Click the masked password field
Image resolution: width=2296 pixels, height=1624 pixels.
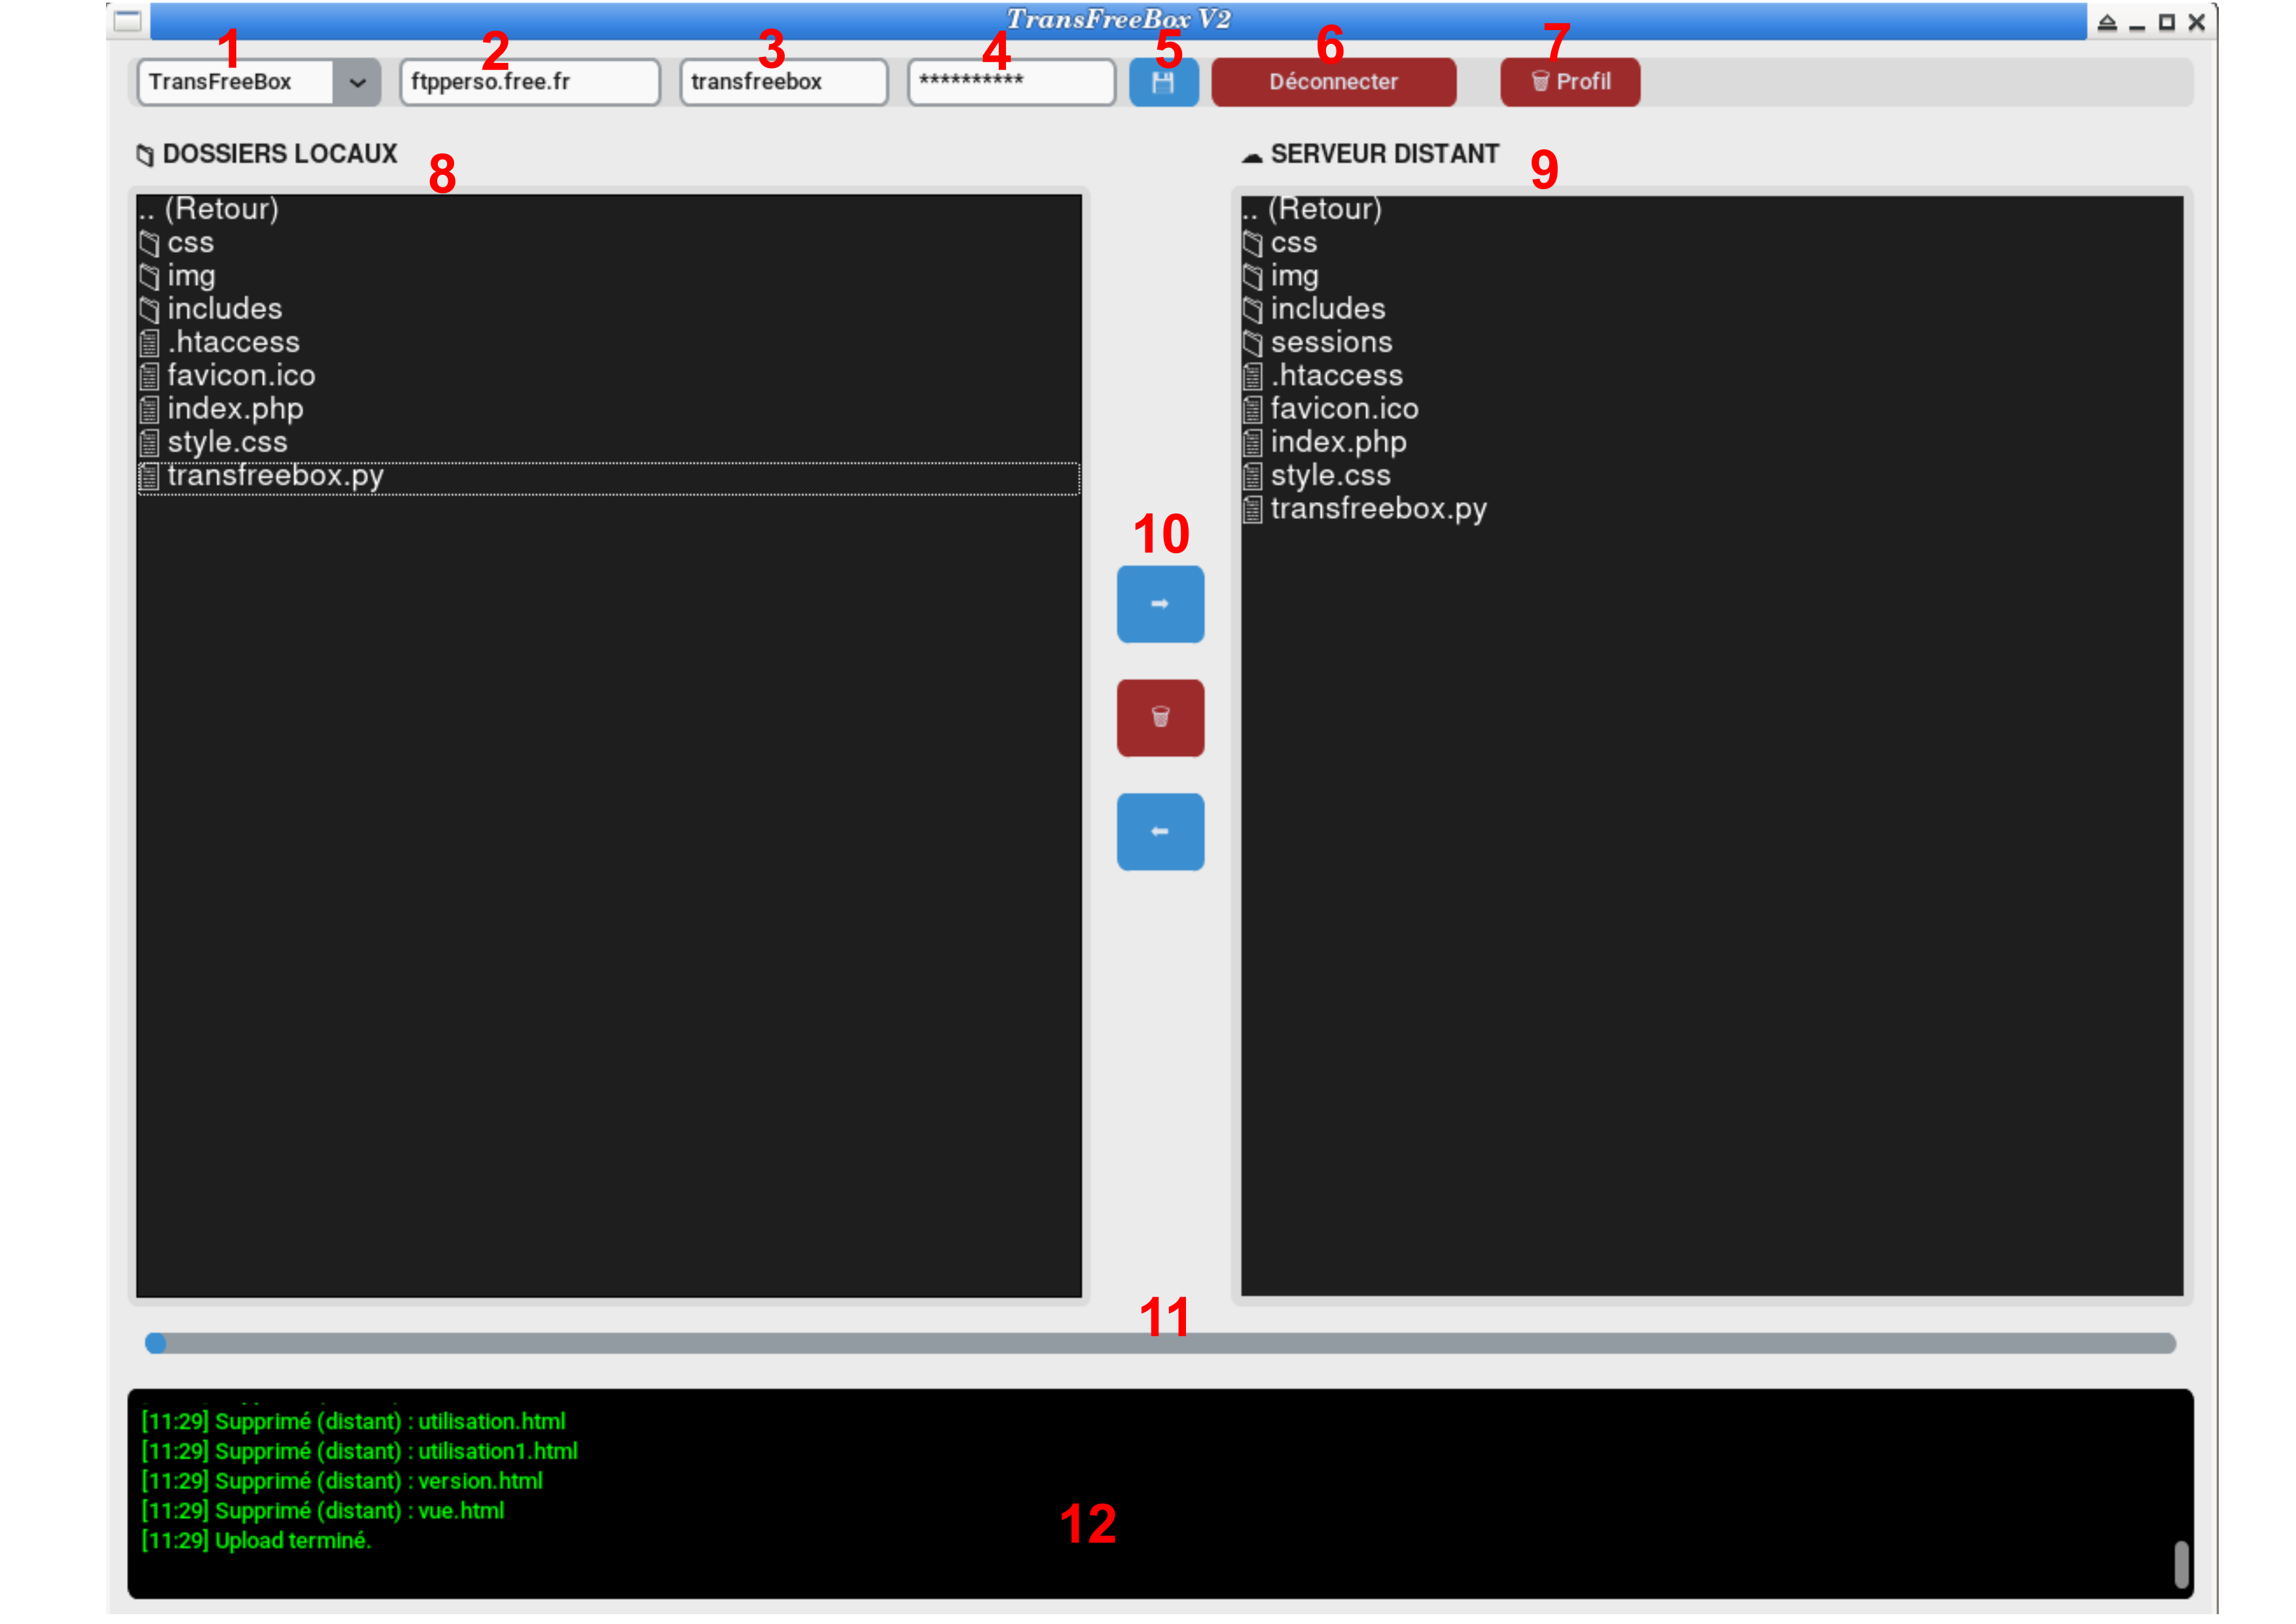1011,82
